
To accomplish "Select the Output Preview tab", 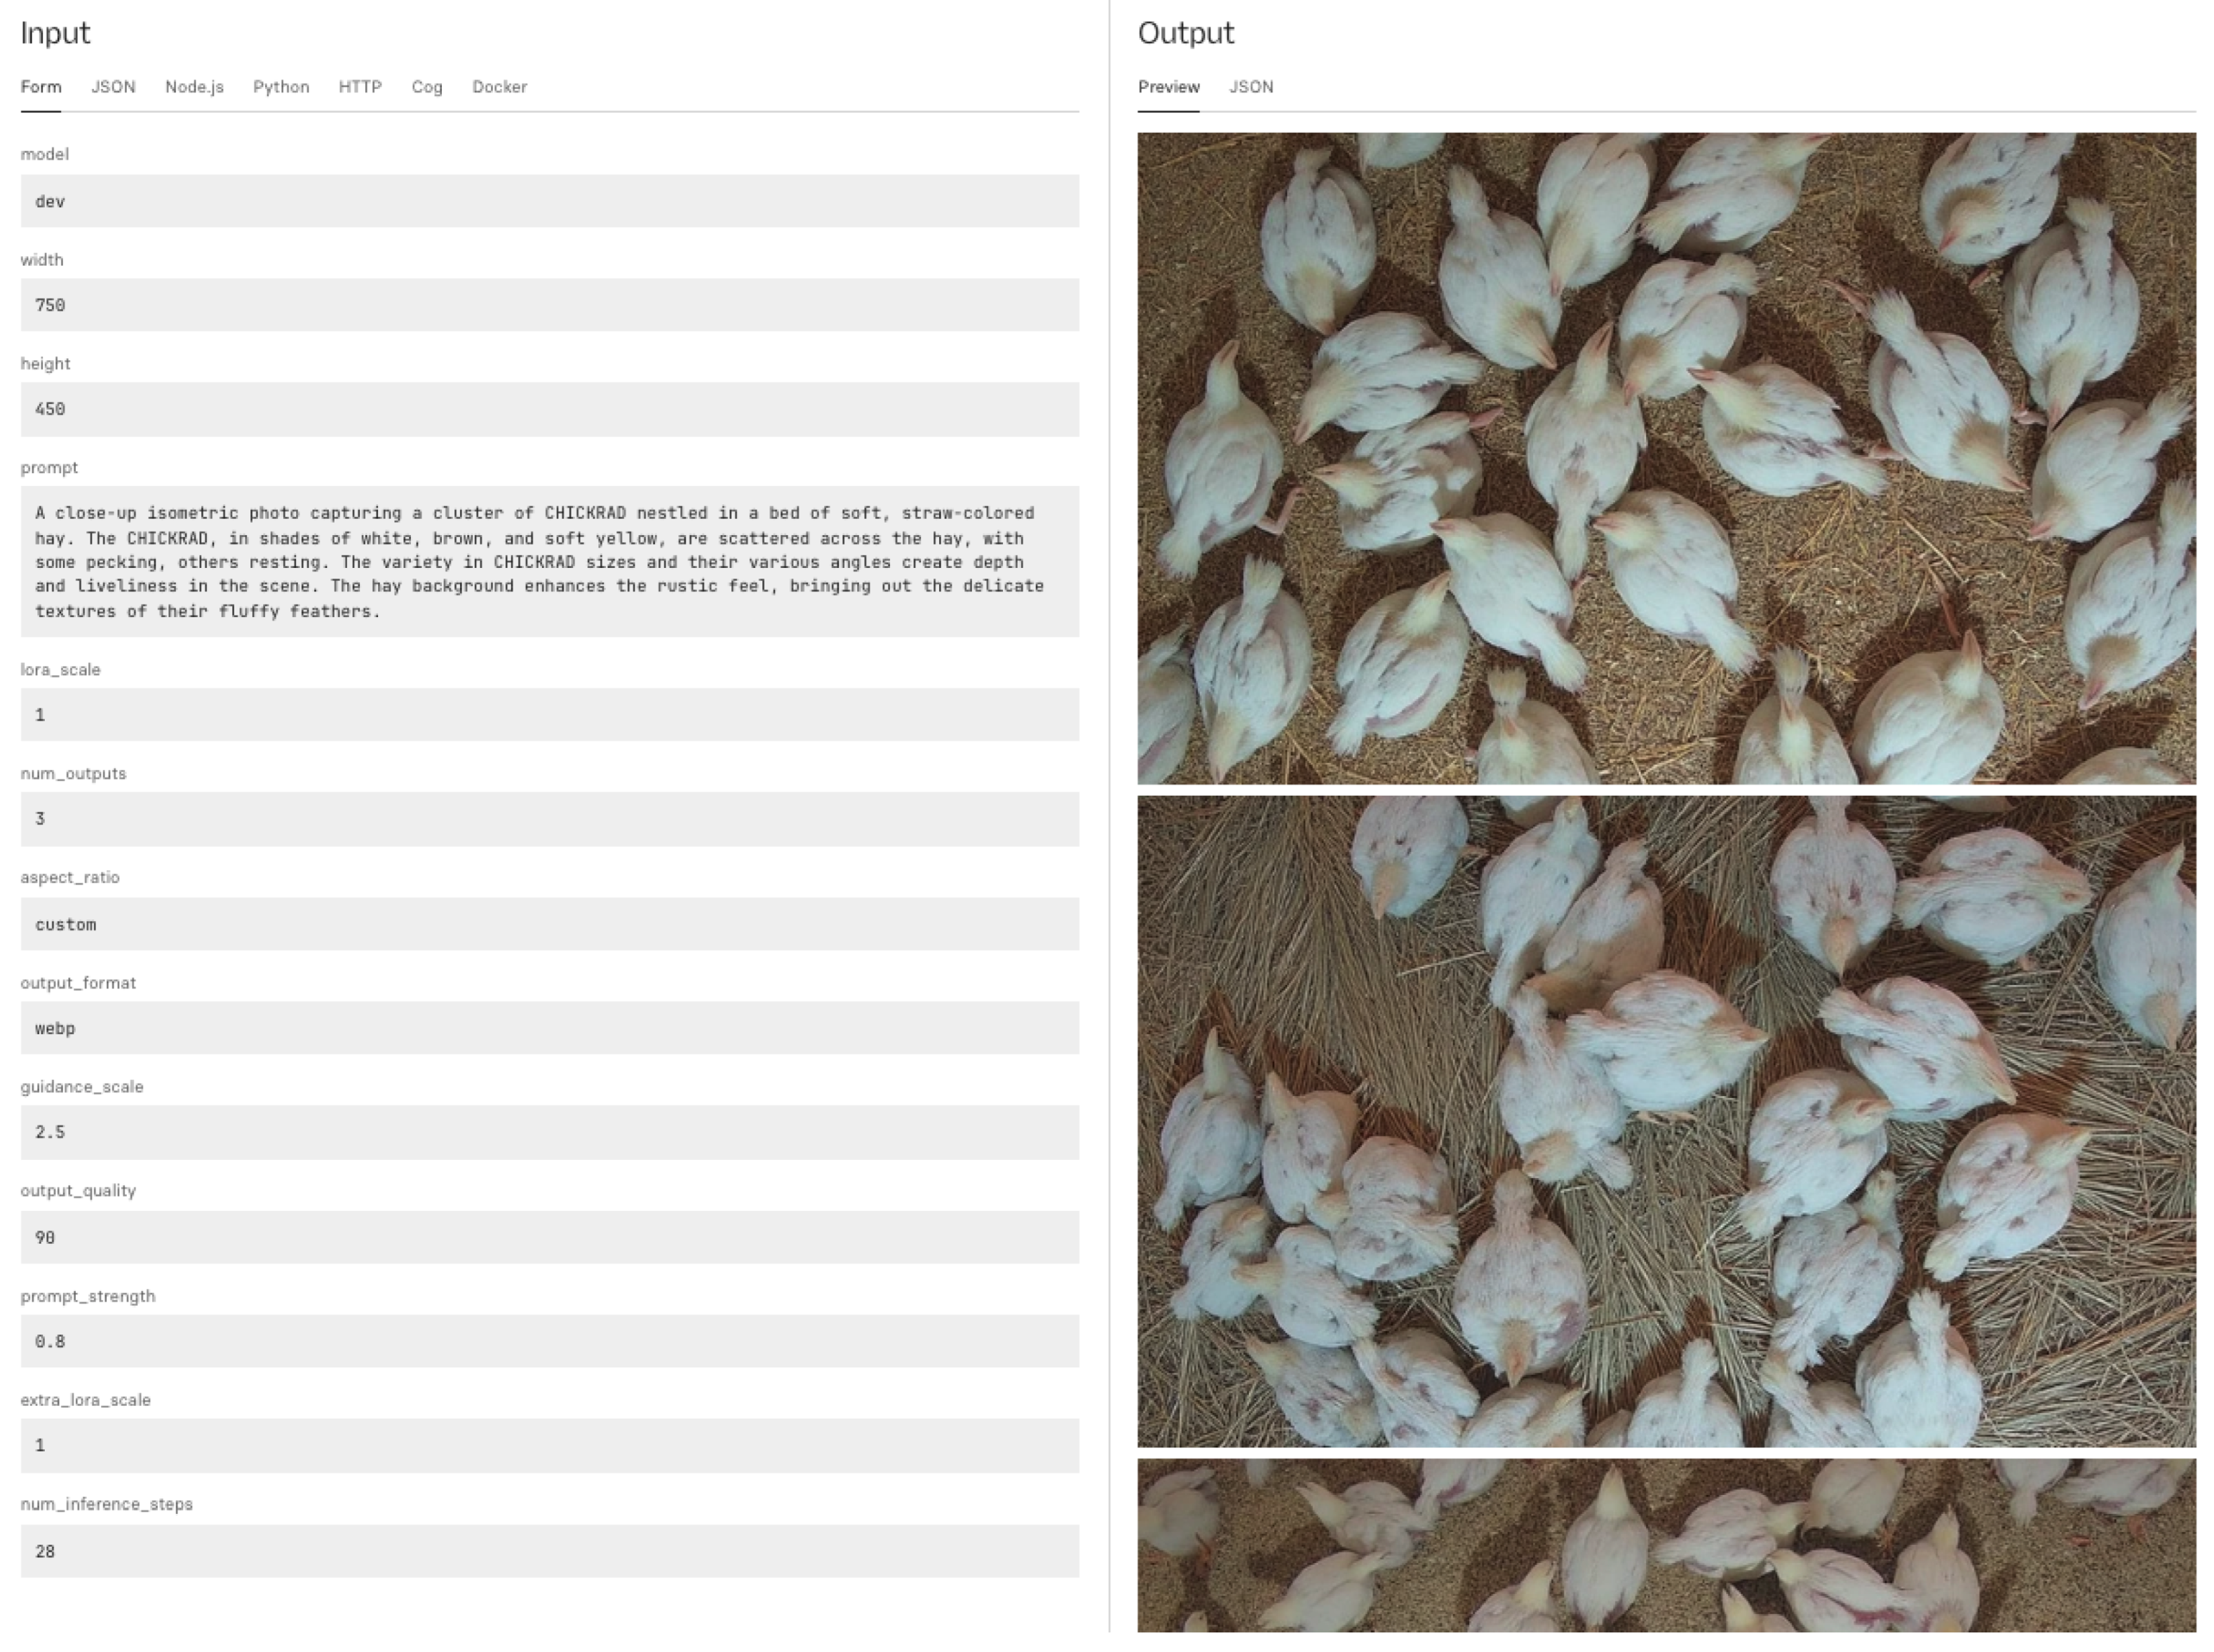I will pos(1168,87).
